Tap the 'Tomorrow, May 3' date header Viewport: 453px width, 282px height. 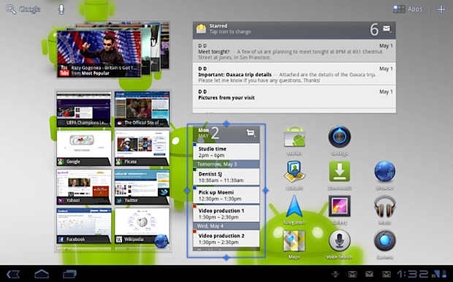coord(226,164)
